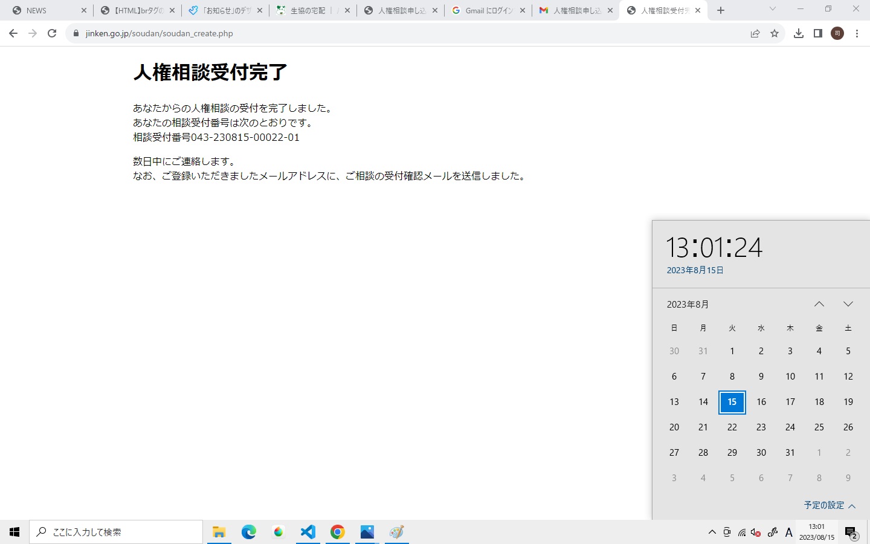The width and height of the screenshot is (870, 544).
Task: Navigate back to the previous page
Action: 13,33
